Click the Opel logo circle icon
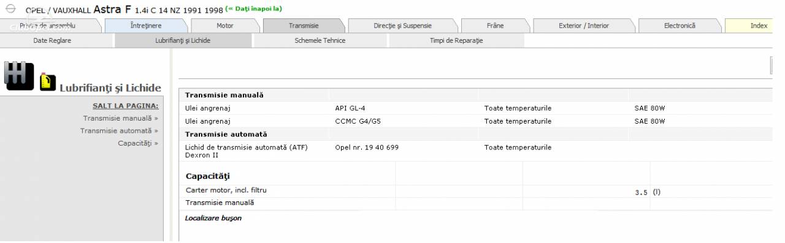 10,10
